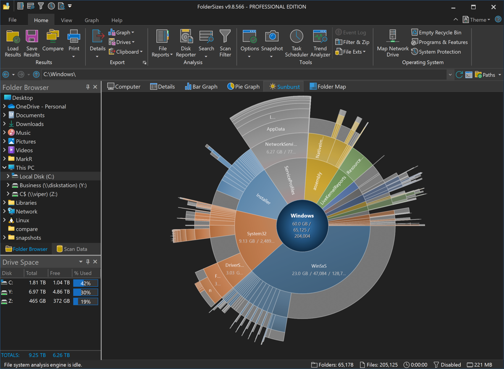Open the Paths dropdown
The image size is (504, 369).
click(488, 75)
